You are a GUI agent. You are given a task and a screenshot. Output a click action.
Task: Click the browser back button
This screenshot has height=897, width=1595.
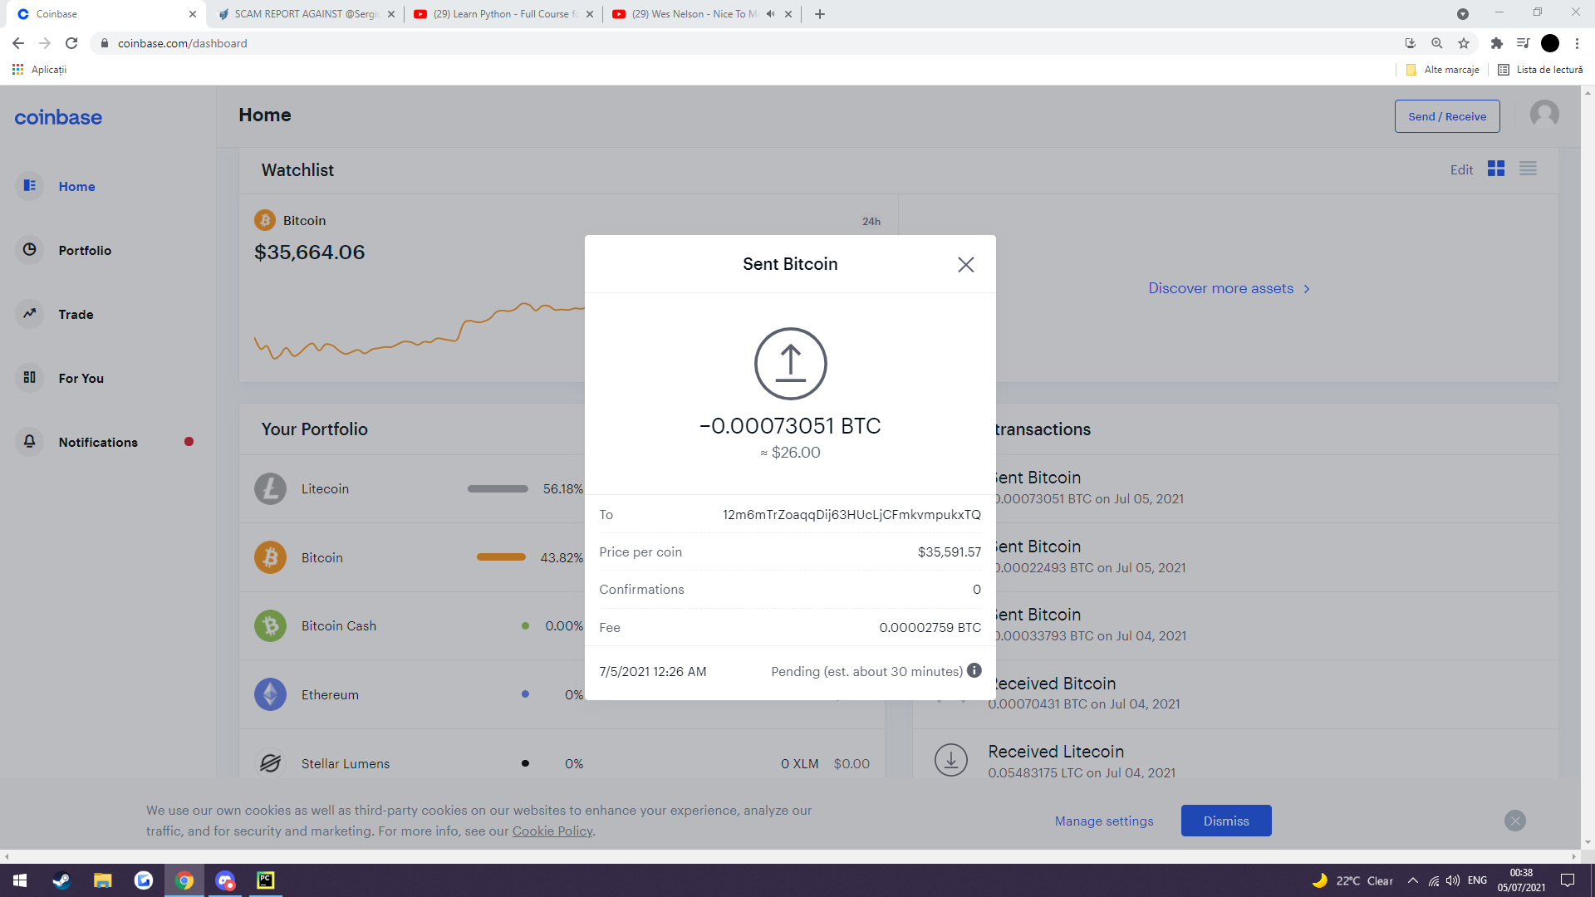18,43
